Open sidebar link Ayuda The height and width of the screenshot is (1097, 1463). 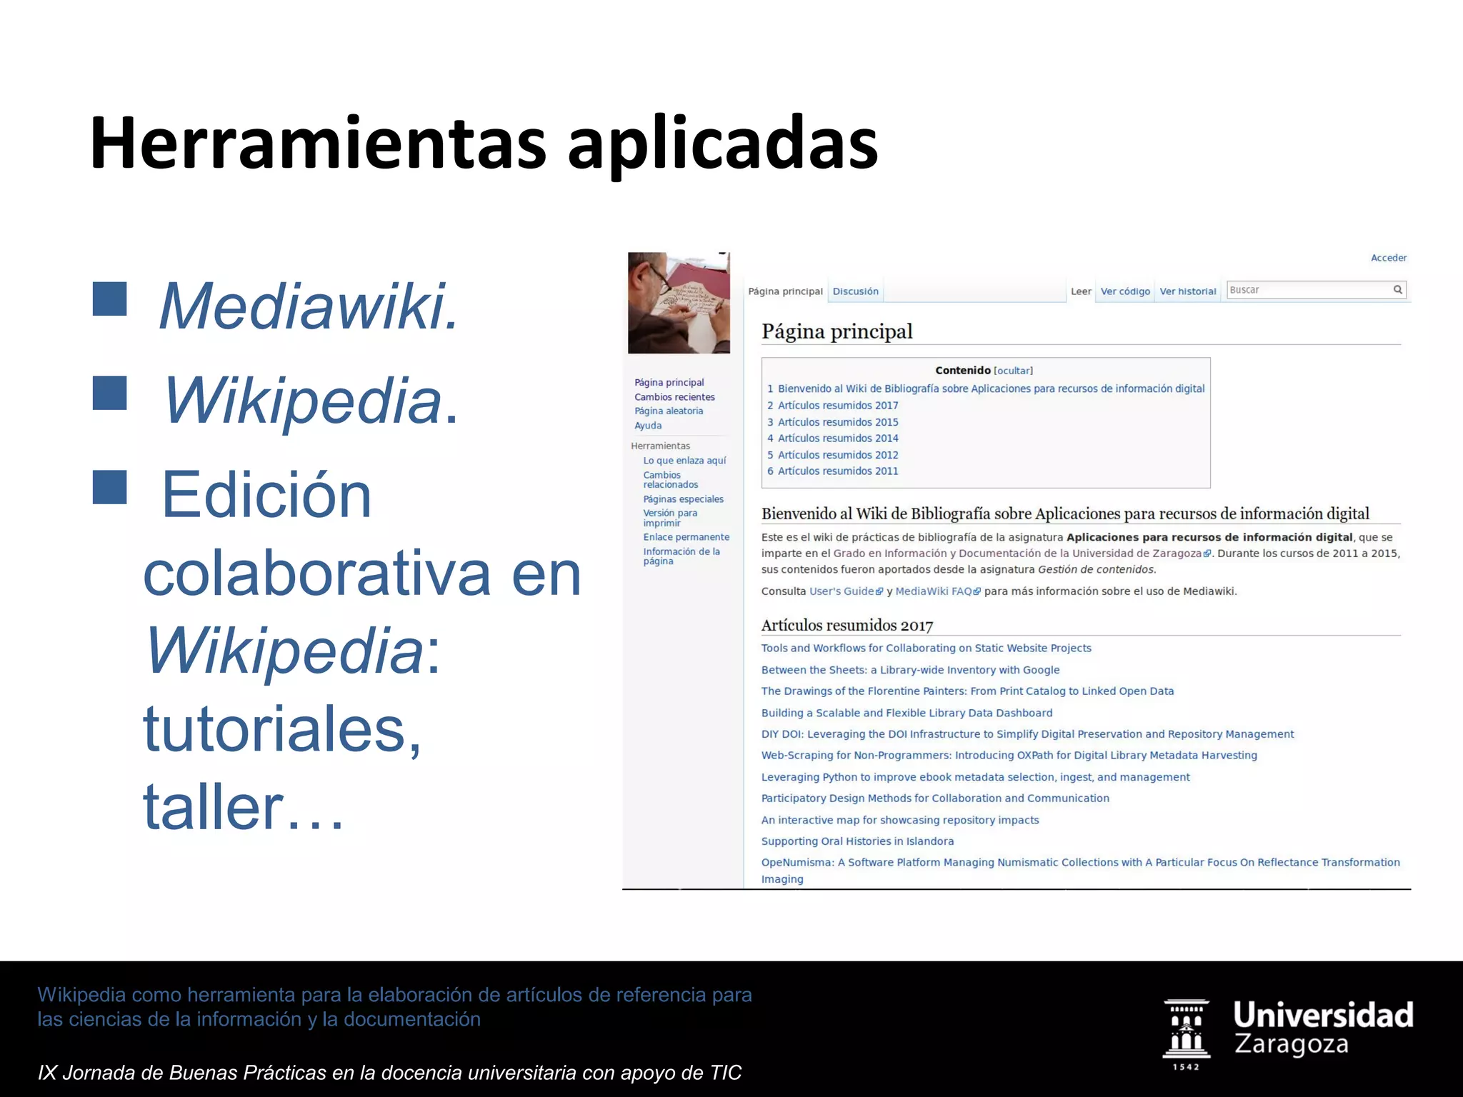click(648, 426)
